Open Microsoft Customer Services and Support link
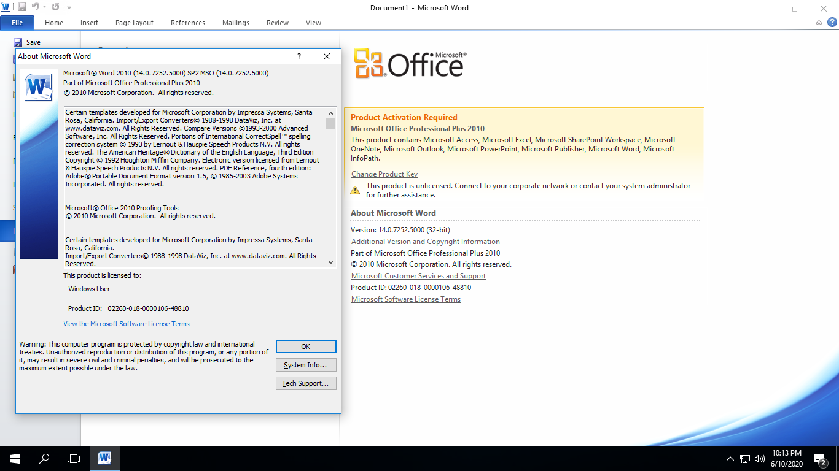Screen dimensions: 839x471 click(x=418, y=276)
